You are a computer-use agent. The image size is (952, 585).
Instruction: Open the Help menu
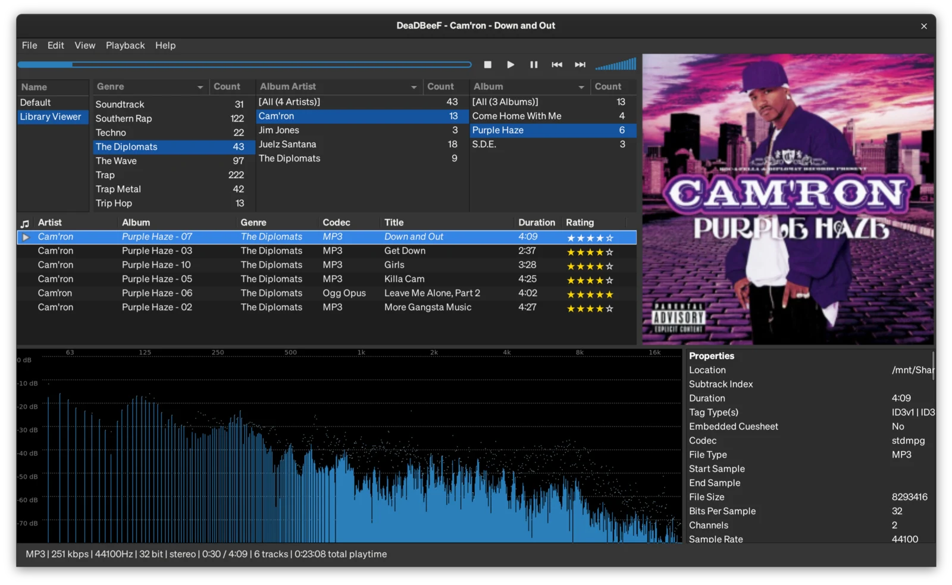pos(165,45)
